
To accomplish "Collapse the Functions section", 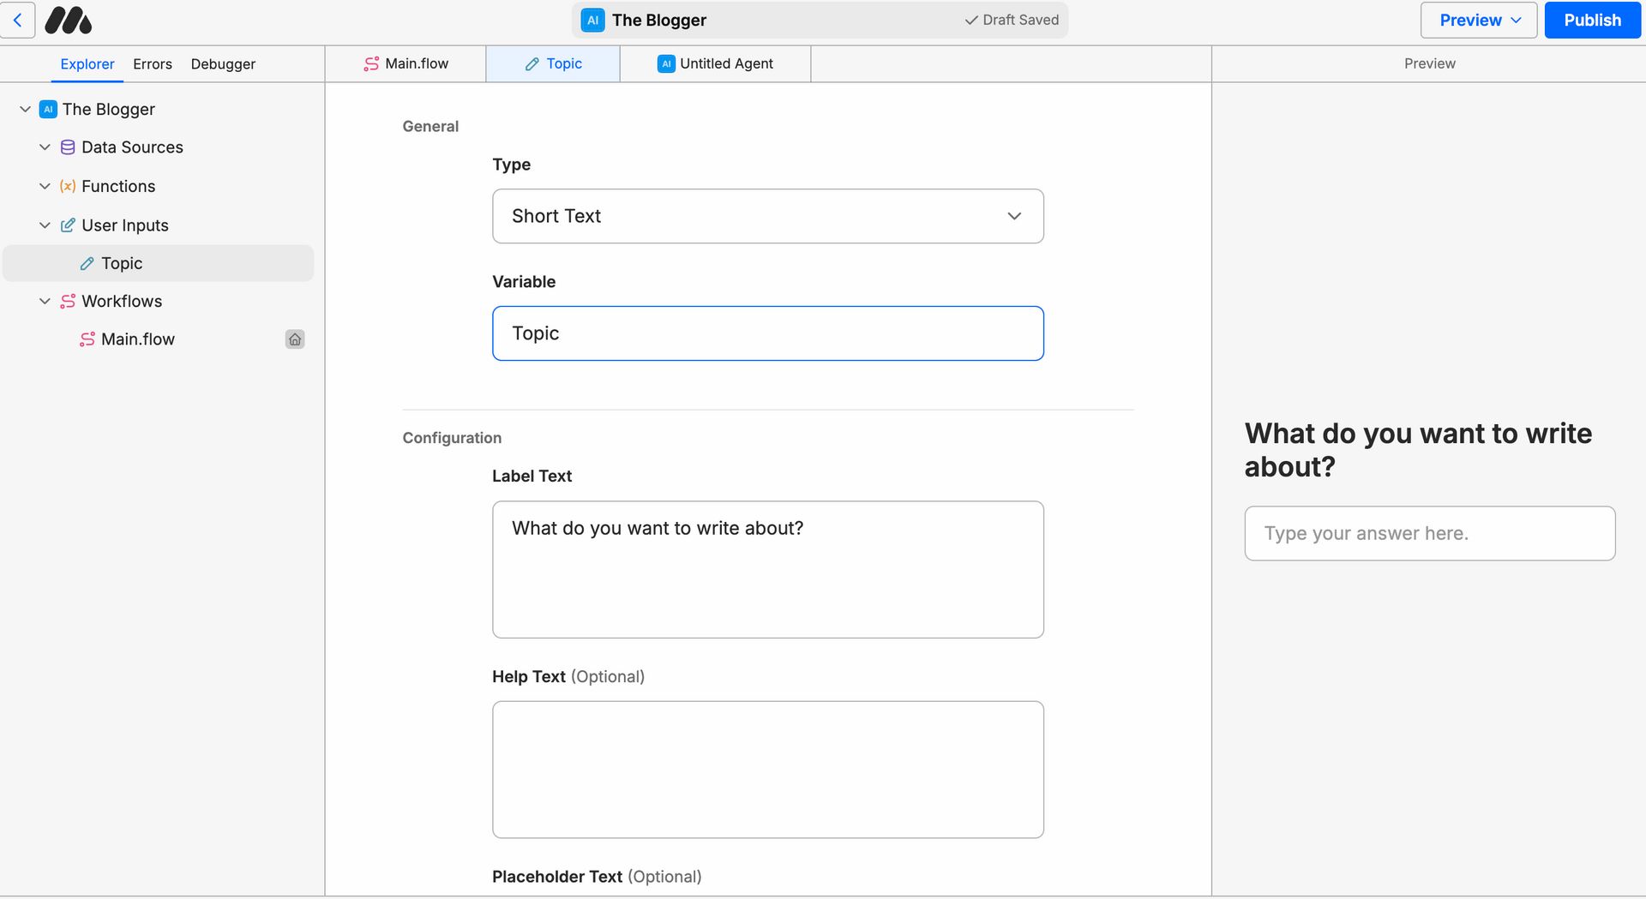I will point(45,186).
